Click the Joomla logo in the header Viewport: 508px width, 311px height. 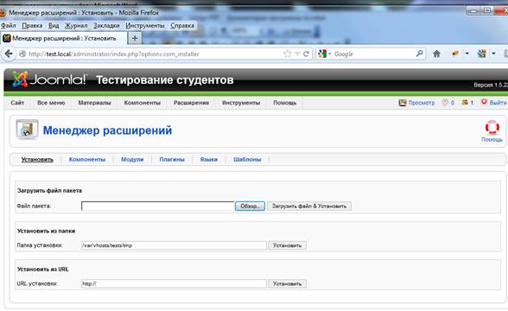pyautogui.click(x=49, y=79)
